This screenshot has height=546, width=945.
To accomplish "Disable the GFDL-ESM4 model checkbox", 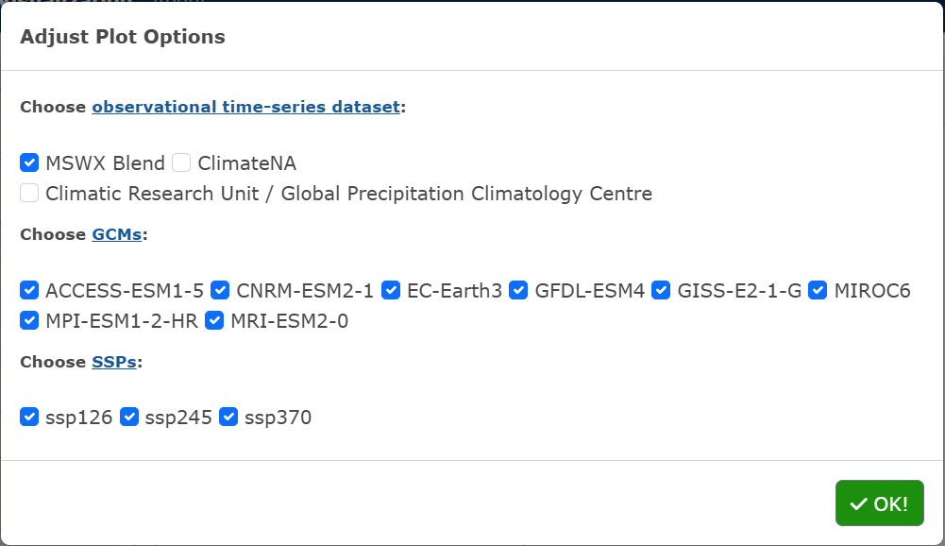I will 518,290.
